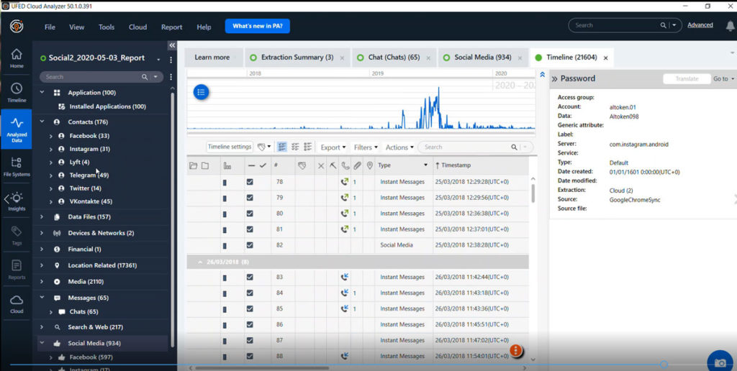The image size is (737, 371).
Task: Toggle checkbox for row 81
Action: tap(250, 229)
